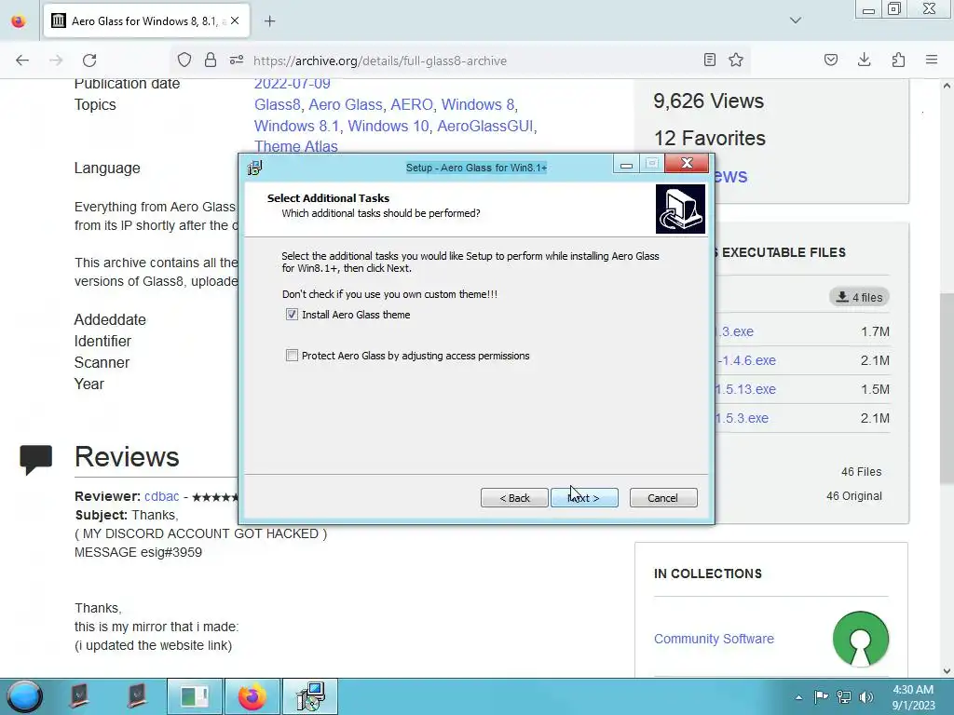The height and width of the screenshot is (715, 954).
Task: Open the Action Center flag tray icon
Action: point(821,696)
